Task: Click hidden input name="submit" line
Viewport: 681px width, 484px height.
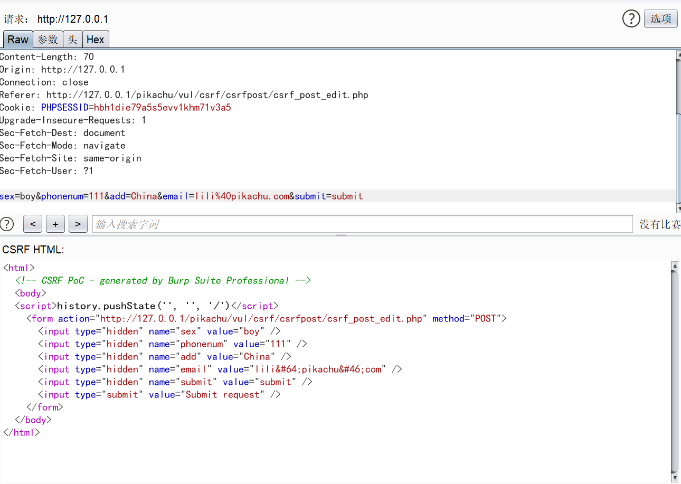Action: pos(175,382)
